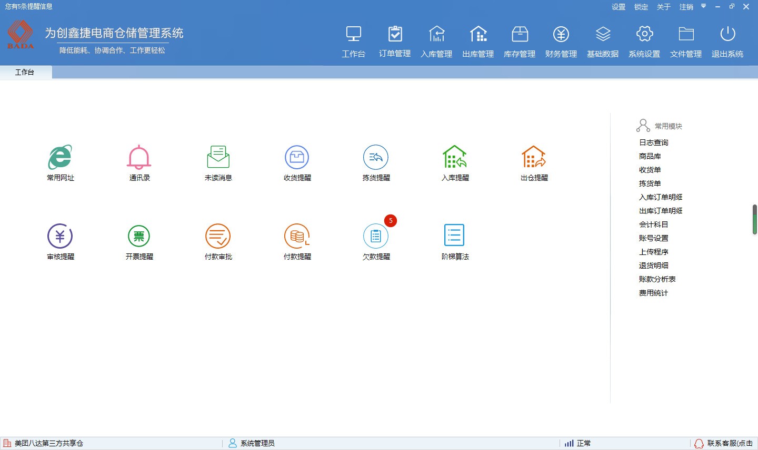Open 开票提醒 icon
This screenshot has height=450, width=758.
tap(139, 236)
